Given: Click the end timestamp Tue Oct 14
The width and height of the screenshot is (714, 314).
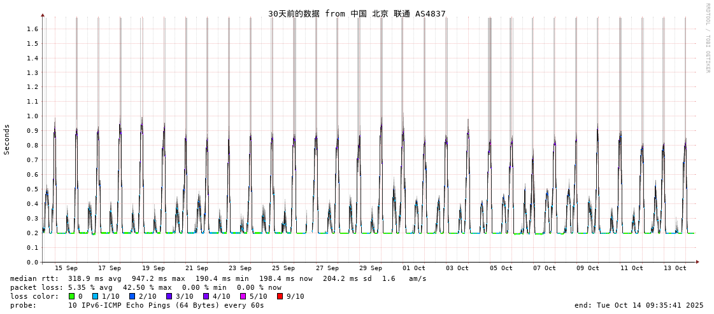Looking at the screenshot, I should tap(639, 305).
